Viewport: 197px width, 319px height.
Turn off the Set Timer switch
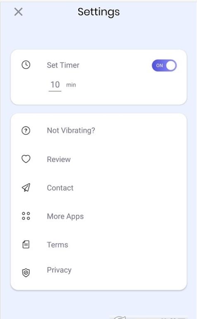pyautogui.click(x=164, y=65)
